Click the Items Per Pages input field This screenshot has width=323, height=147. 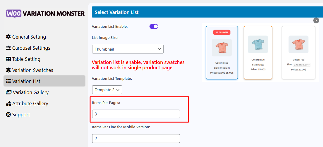point(136,114)
